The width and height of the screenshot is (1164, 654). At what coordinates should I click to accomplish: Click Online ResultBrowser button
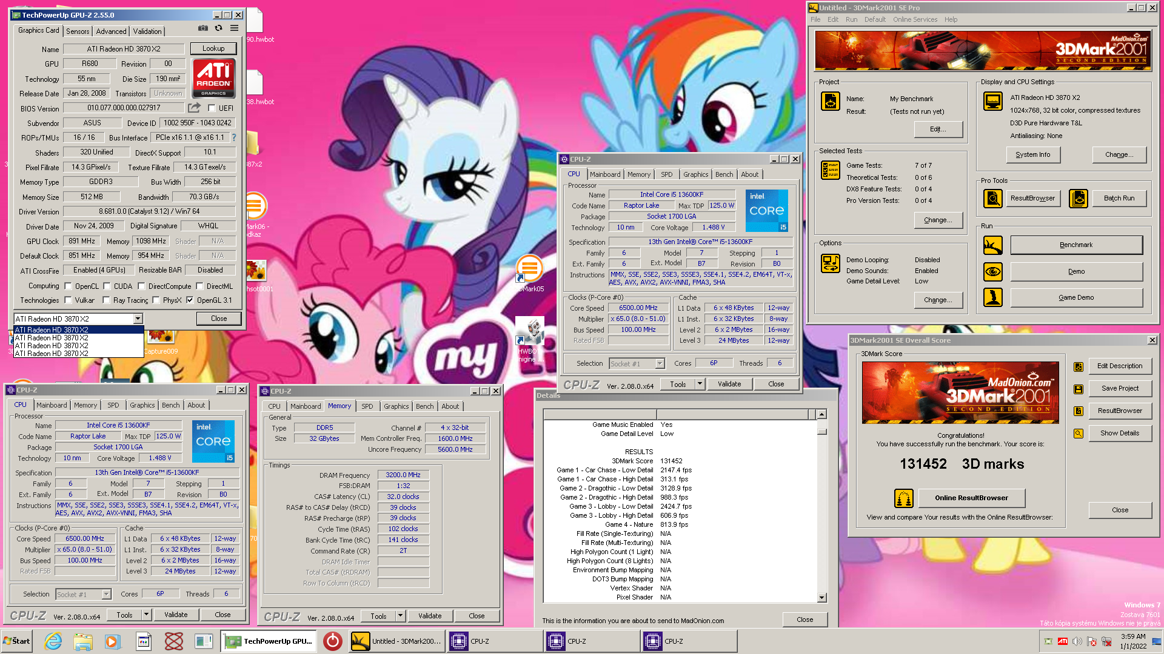[971, 498]
